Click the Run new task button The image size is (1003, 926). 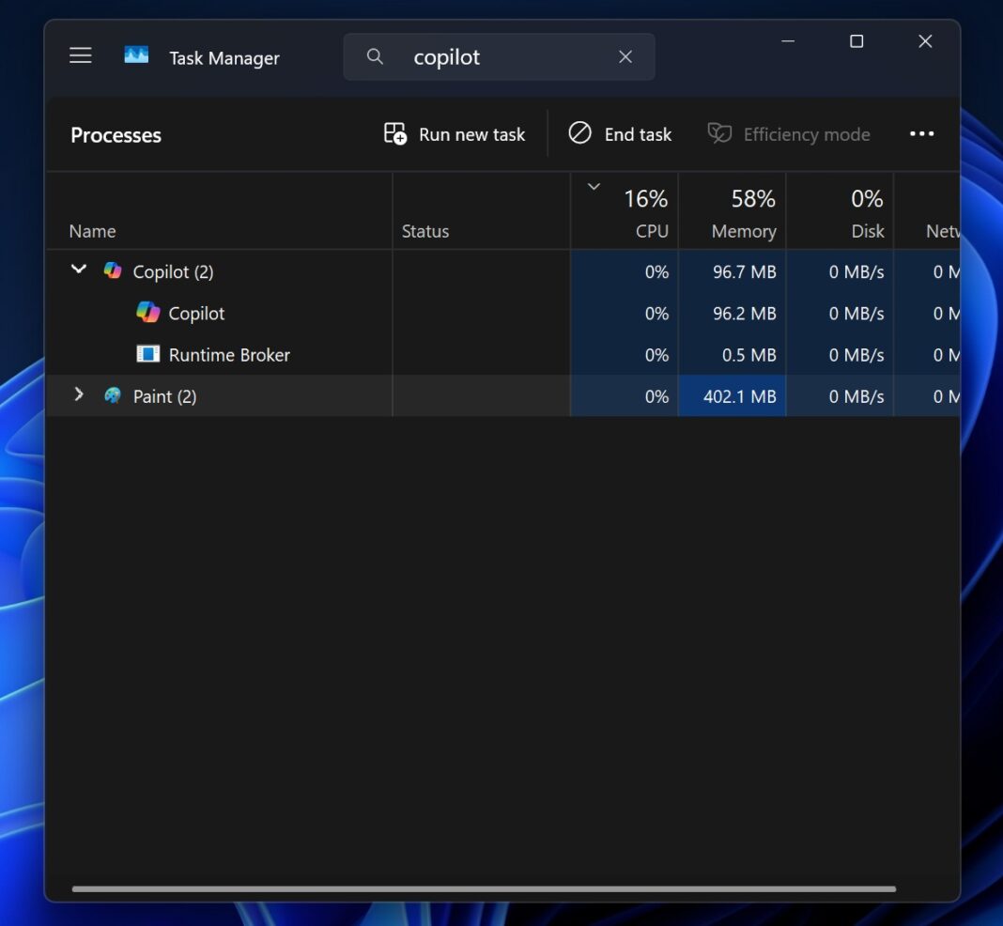pyautogui.click(x=455, y=133)
